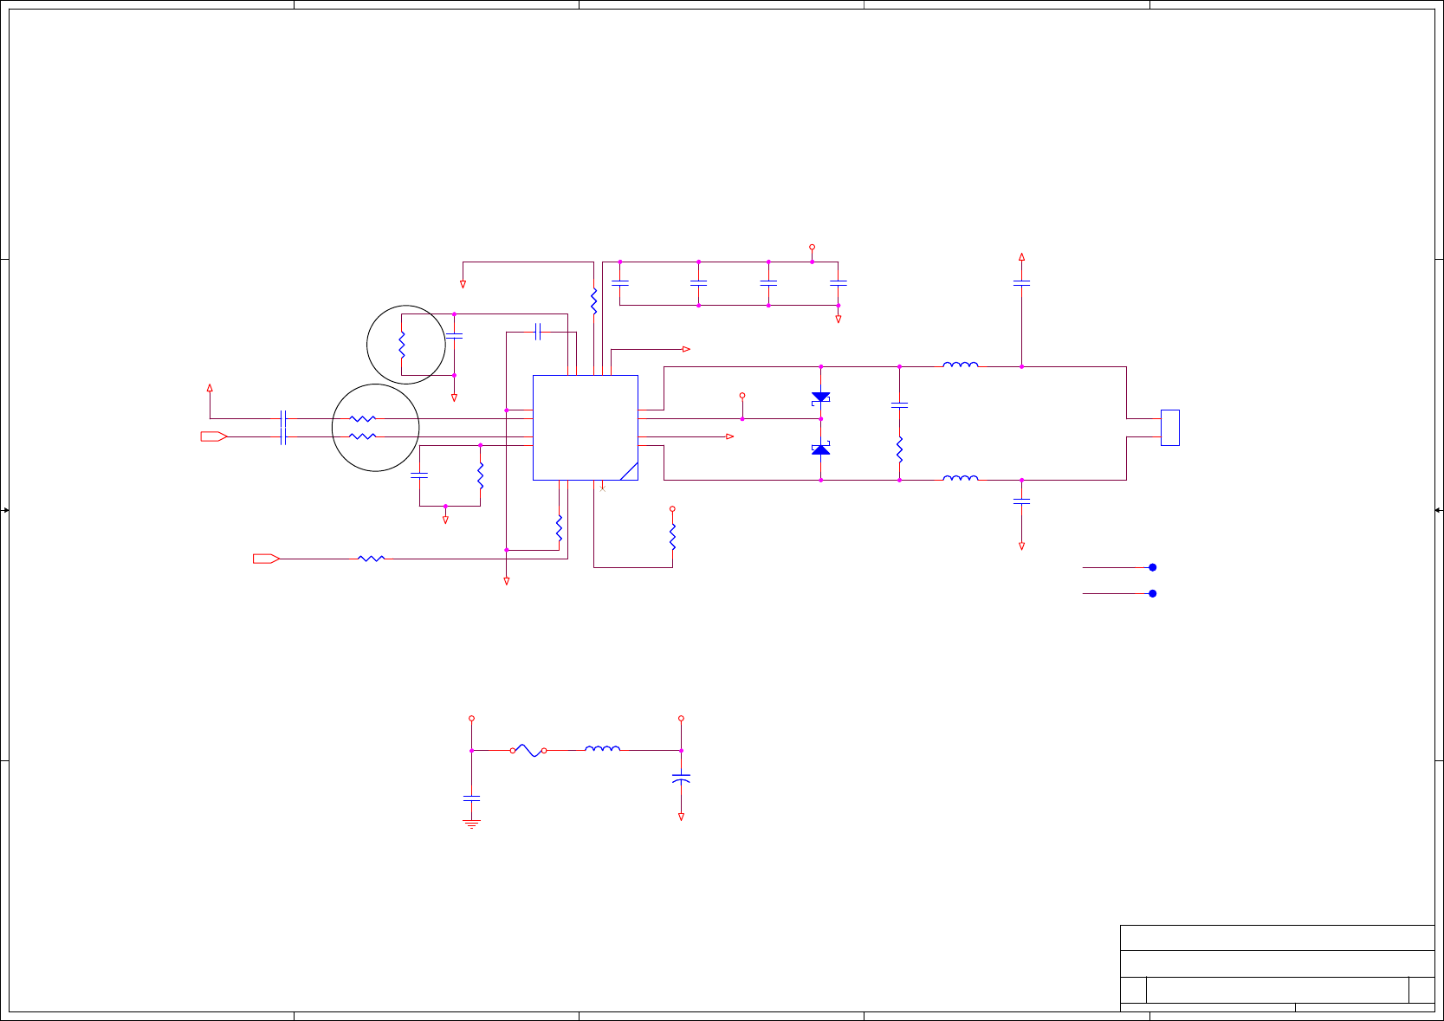The image size is (1444, 1021).
Task: Click the power circle above the decoupling capacitors
Action: pos(812,247)
